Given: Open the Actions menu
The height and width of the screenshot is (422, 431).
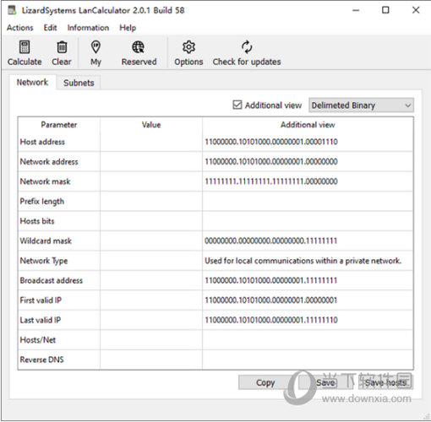Looking at the screenshot, I should pos(20,28).
